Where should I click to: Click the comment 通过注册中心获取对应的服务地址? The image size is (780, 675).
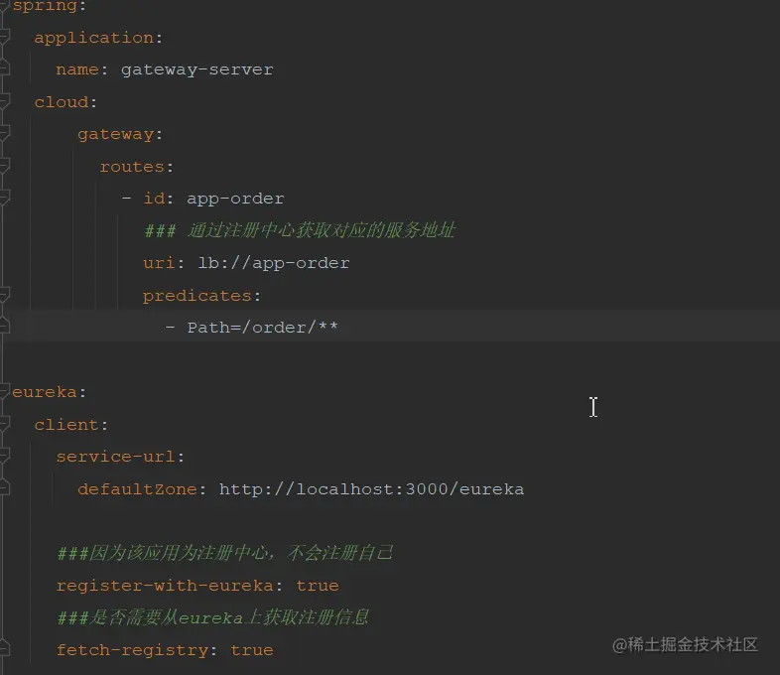[300, 230]
